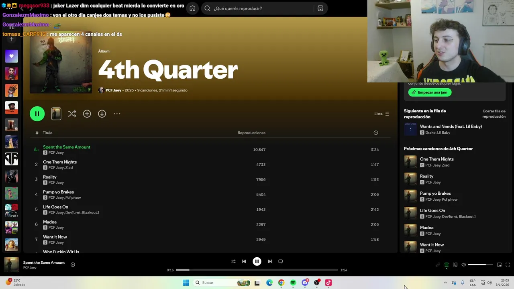Open the album more options menu
The height and width of the screenshot is (289, 514).
117,114
